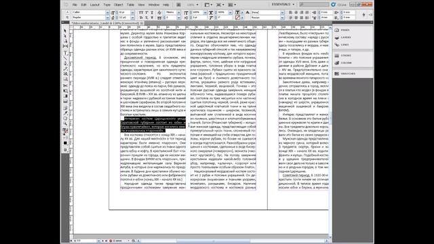Select the Gradient Feather tool
Image resolution: width=434 pixels, height=244 pixels.
click(x=65, y=101)
